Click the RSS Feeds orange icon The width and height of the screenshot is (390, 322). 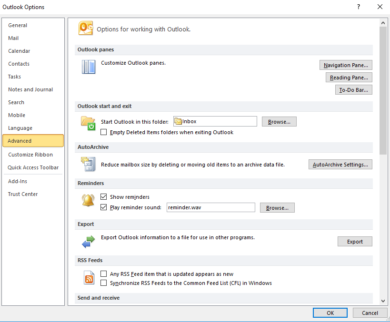coord(89,278)
